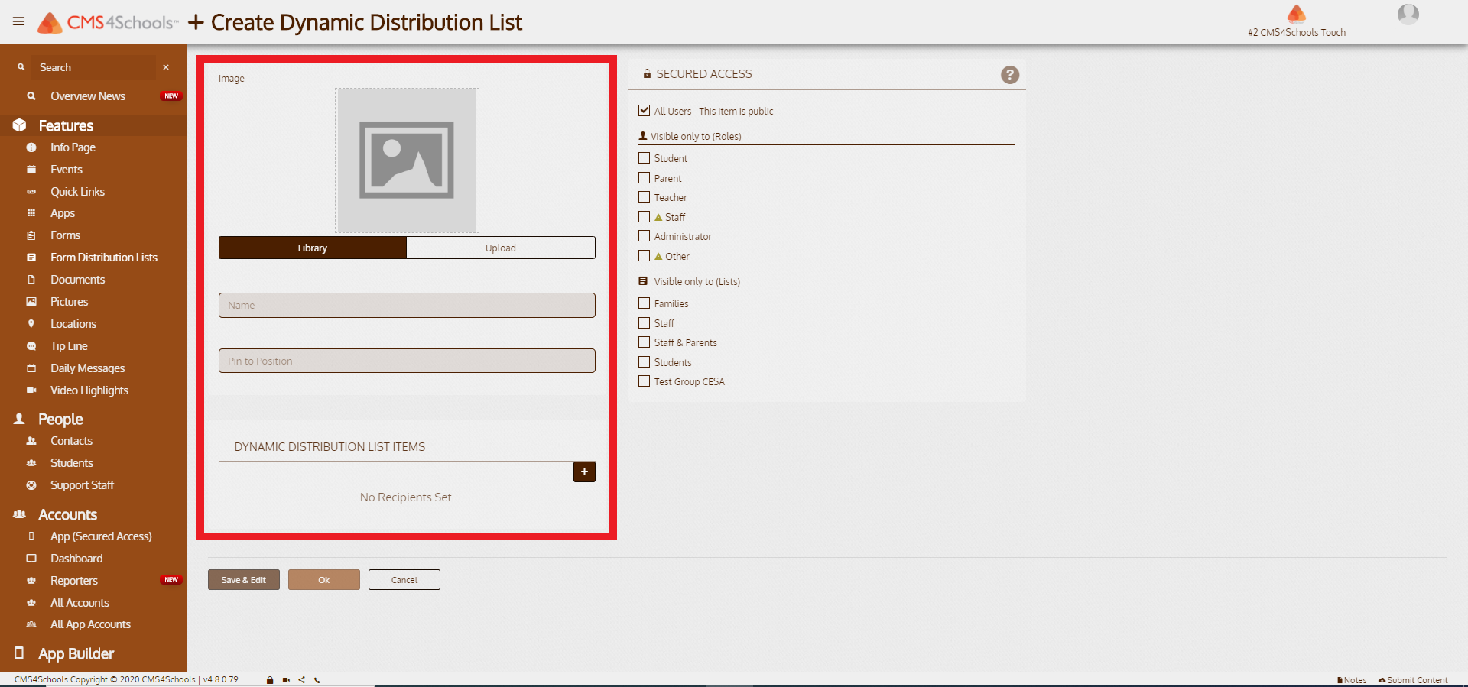1468x687 pixels.
Task: Add a dynamic distribution list item
Action: point(584,472)
